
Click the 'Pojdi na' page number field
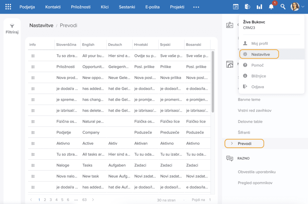(x=210, y=200)
